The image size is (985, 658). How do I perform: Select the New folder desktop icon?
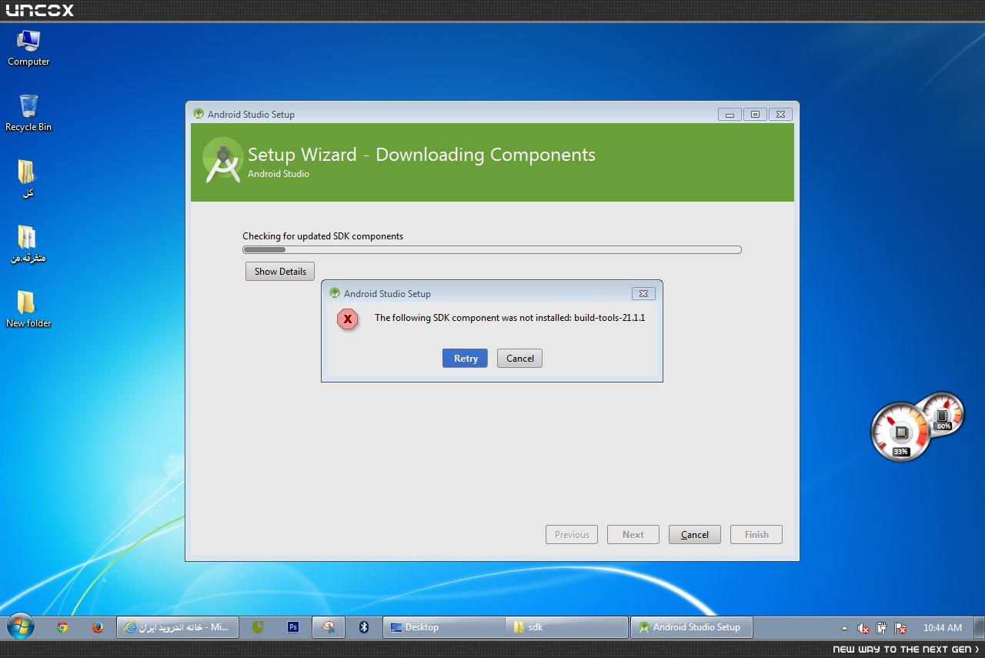(28, 309)
